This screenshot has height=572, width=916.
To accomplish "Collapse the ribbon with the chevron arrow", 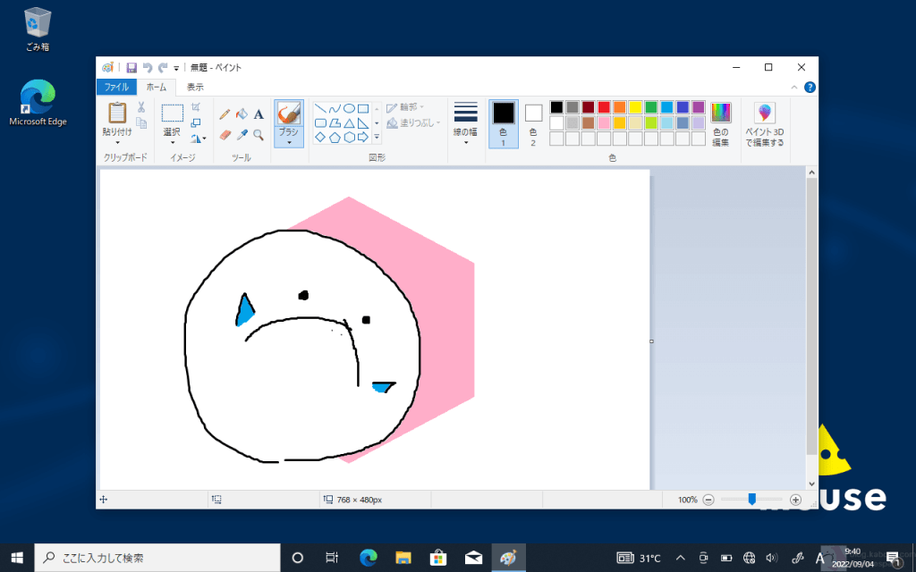I will [794, 88].
